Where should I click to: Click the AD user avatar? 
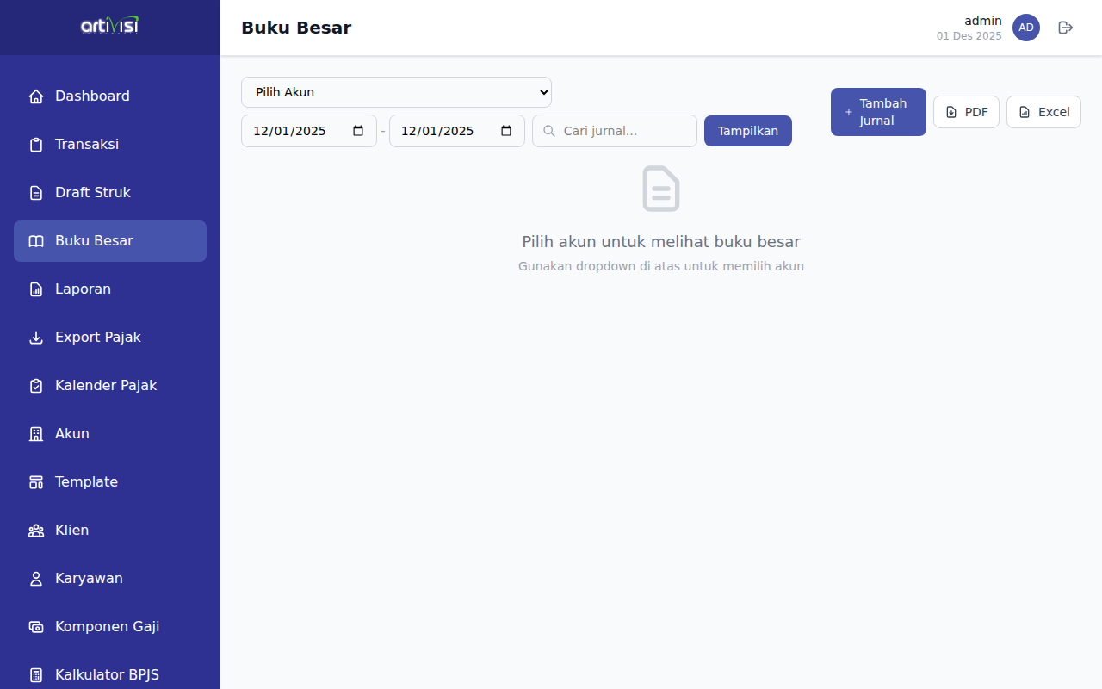(1025, 28)
